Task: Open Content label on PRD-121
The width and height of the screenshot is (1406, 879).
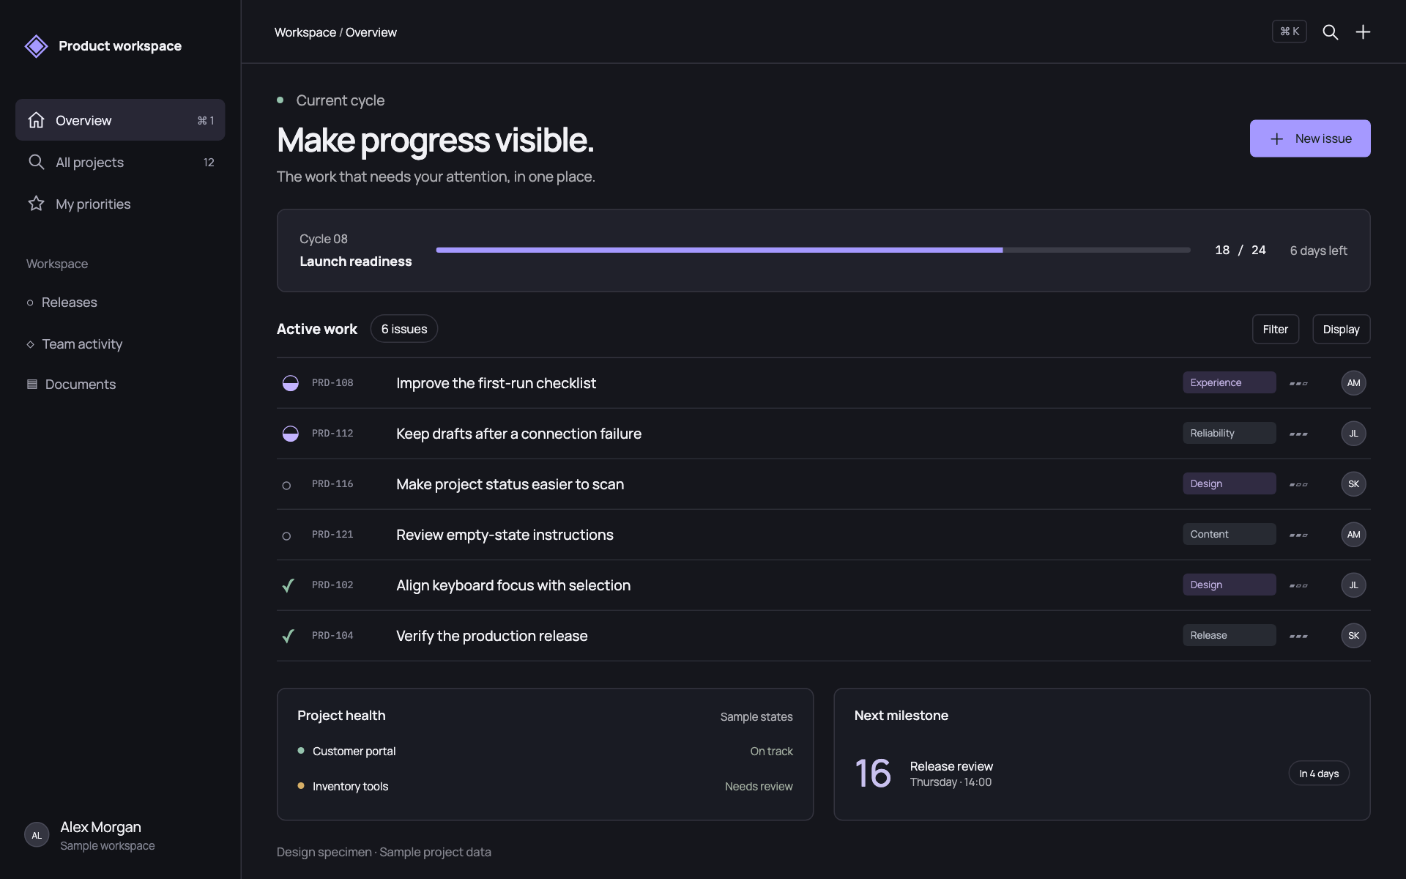Action: click(1229, 534)
